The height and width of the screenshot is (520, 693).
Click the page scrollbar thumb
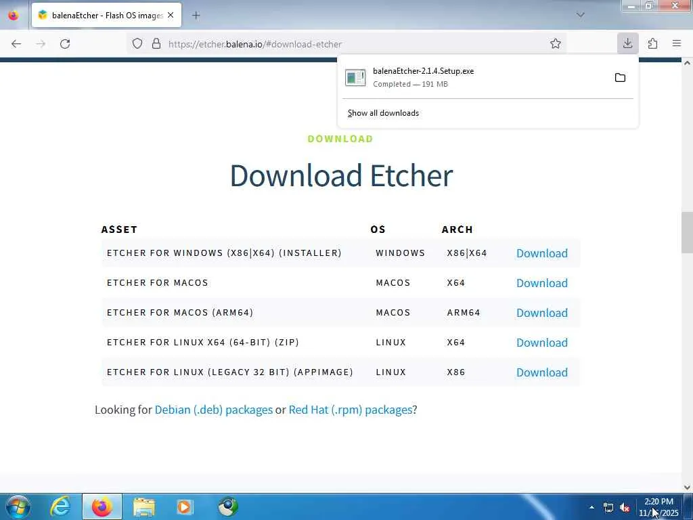coord(687,233)
